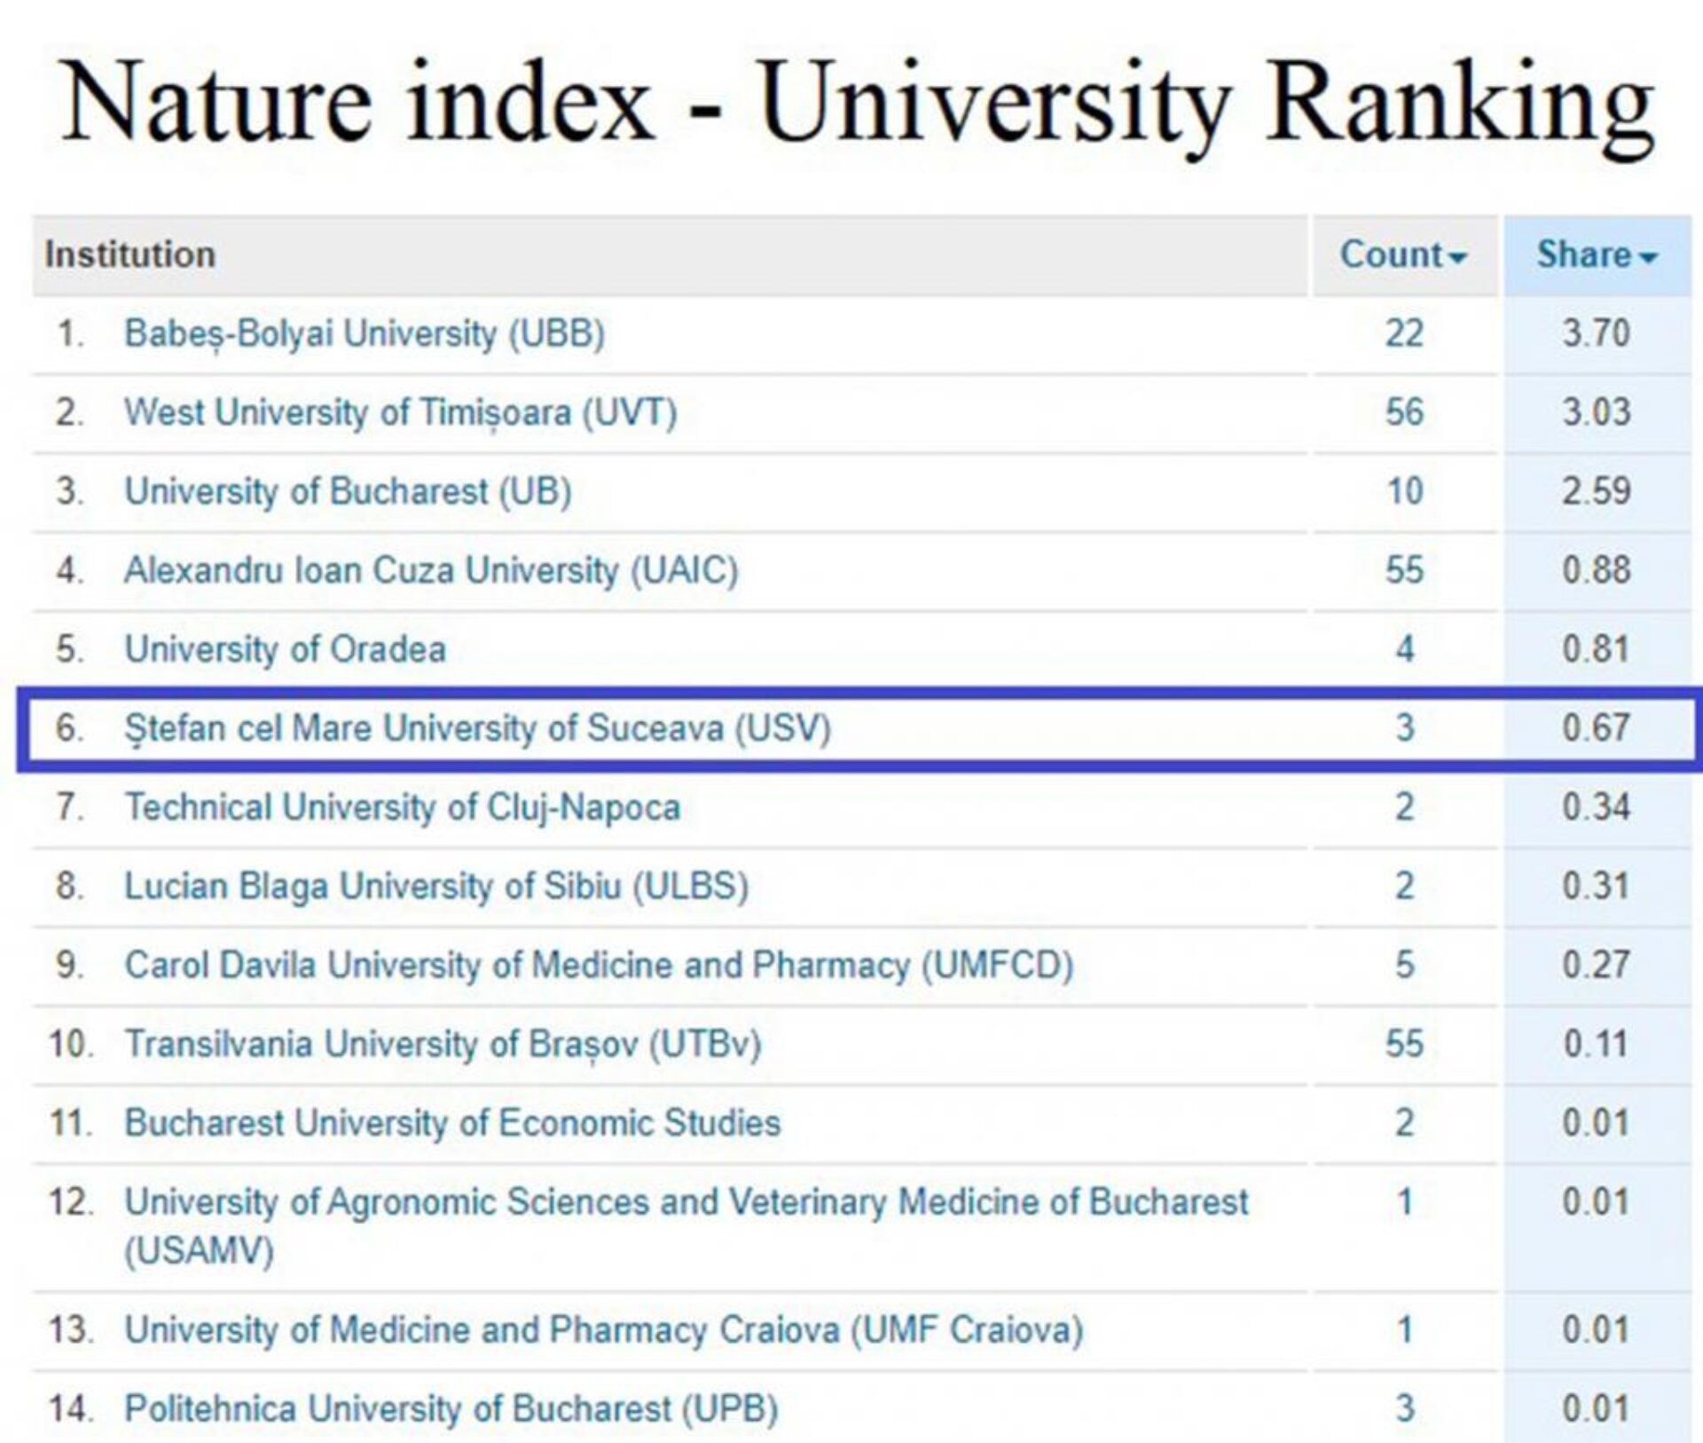Click the Institution column header
The height and width of the screenshot is (1443, 1703).
pos(130,255)
